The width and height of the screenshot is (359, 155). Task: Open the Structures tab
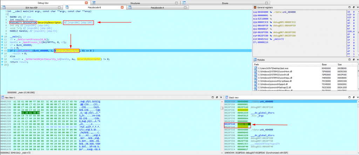pos(135,3)
